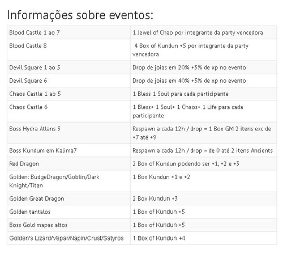Screen dimensions: 283x253
Task: Click the 'Informações sobre eventos:' heading
Action: [x=80, y=15]
